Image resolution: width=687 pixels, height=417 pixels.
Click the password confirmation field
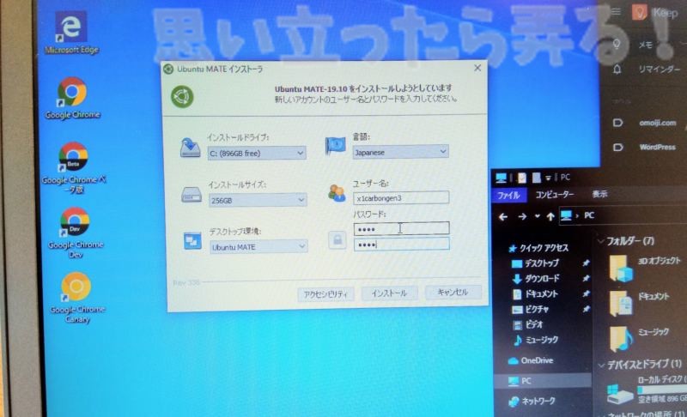(x=401, y=245)
